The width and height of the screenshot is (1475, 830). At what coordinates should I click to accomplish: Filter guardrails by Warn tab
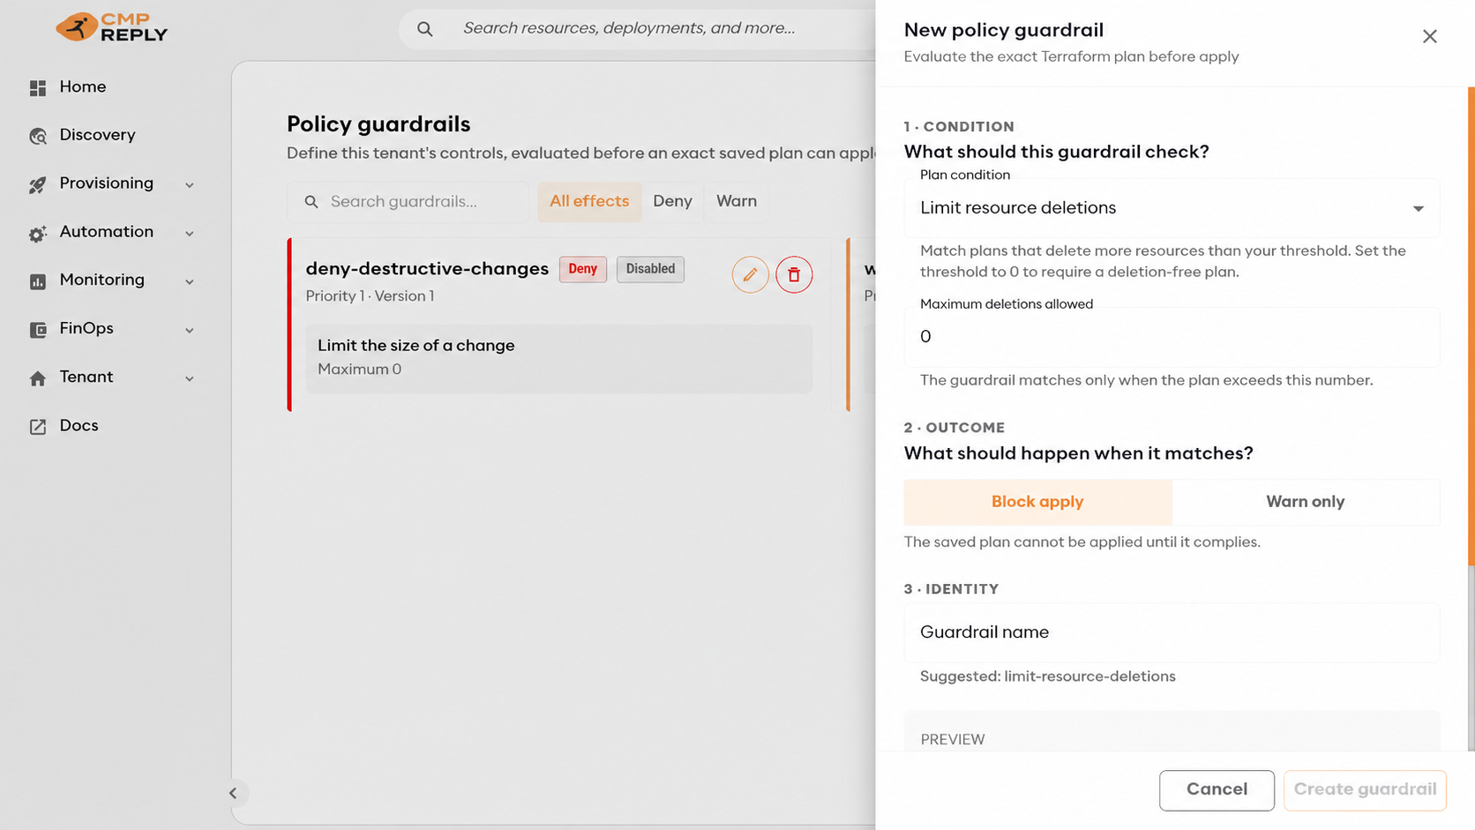coord(737,201)
